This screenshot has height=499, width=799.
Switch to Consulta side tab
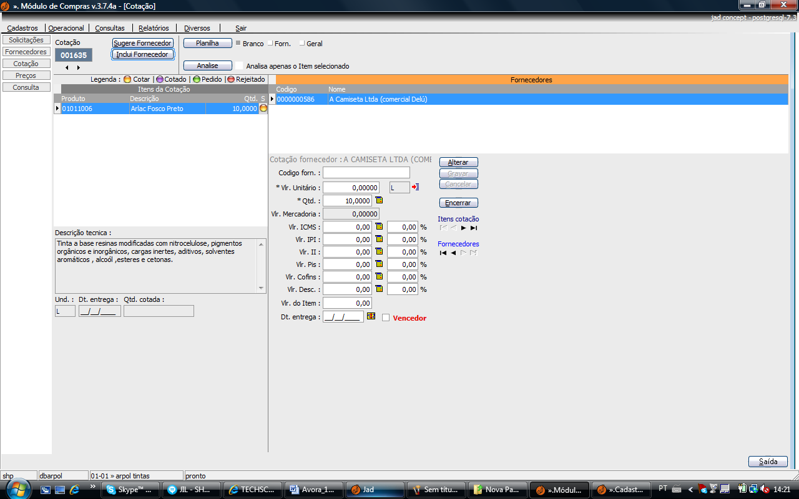pyautogui.click(x=26, y=87)
